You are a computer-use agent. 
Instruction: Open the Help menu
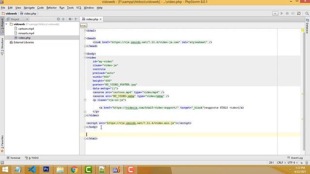click(x=99, y=8)
